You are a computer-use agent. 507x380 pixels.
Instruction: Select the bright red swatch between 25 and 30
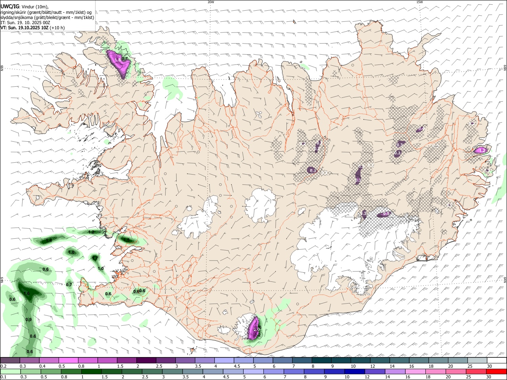(x=477, y=371)
